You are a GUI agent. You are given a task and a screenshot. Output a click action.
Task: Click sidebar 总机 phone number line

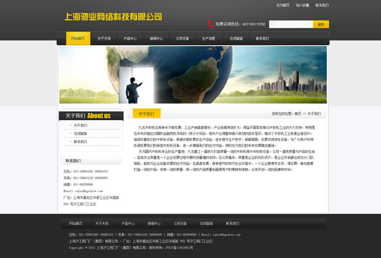point(86,172)
